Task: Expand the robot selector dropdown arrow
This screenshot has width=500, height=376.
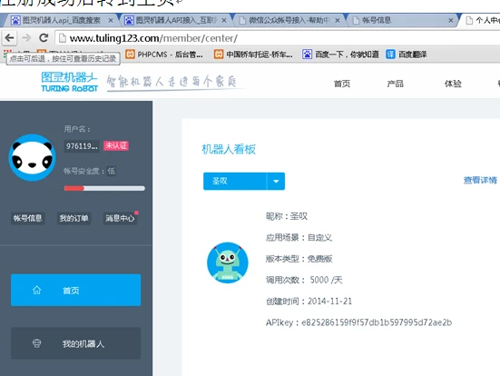Action: tap(276, 181)
